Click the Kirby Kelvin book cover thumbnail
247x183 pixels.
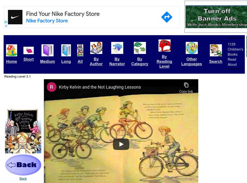(x=23, y=131)
